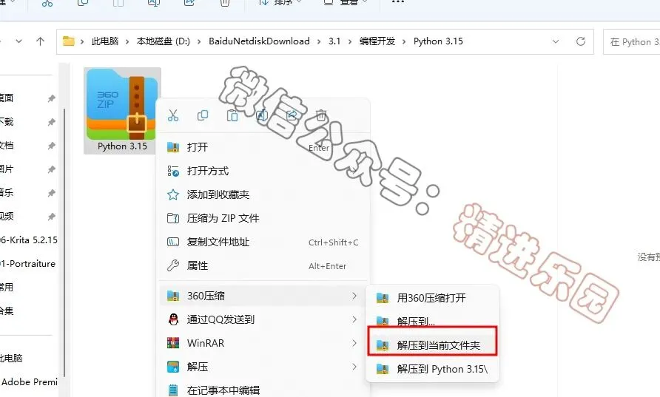Click Python 3.15 breadcrumb segment
Image resolution: width=660 pixels, height=397 pixels.
[438, 41]
